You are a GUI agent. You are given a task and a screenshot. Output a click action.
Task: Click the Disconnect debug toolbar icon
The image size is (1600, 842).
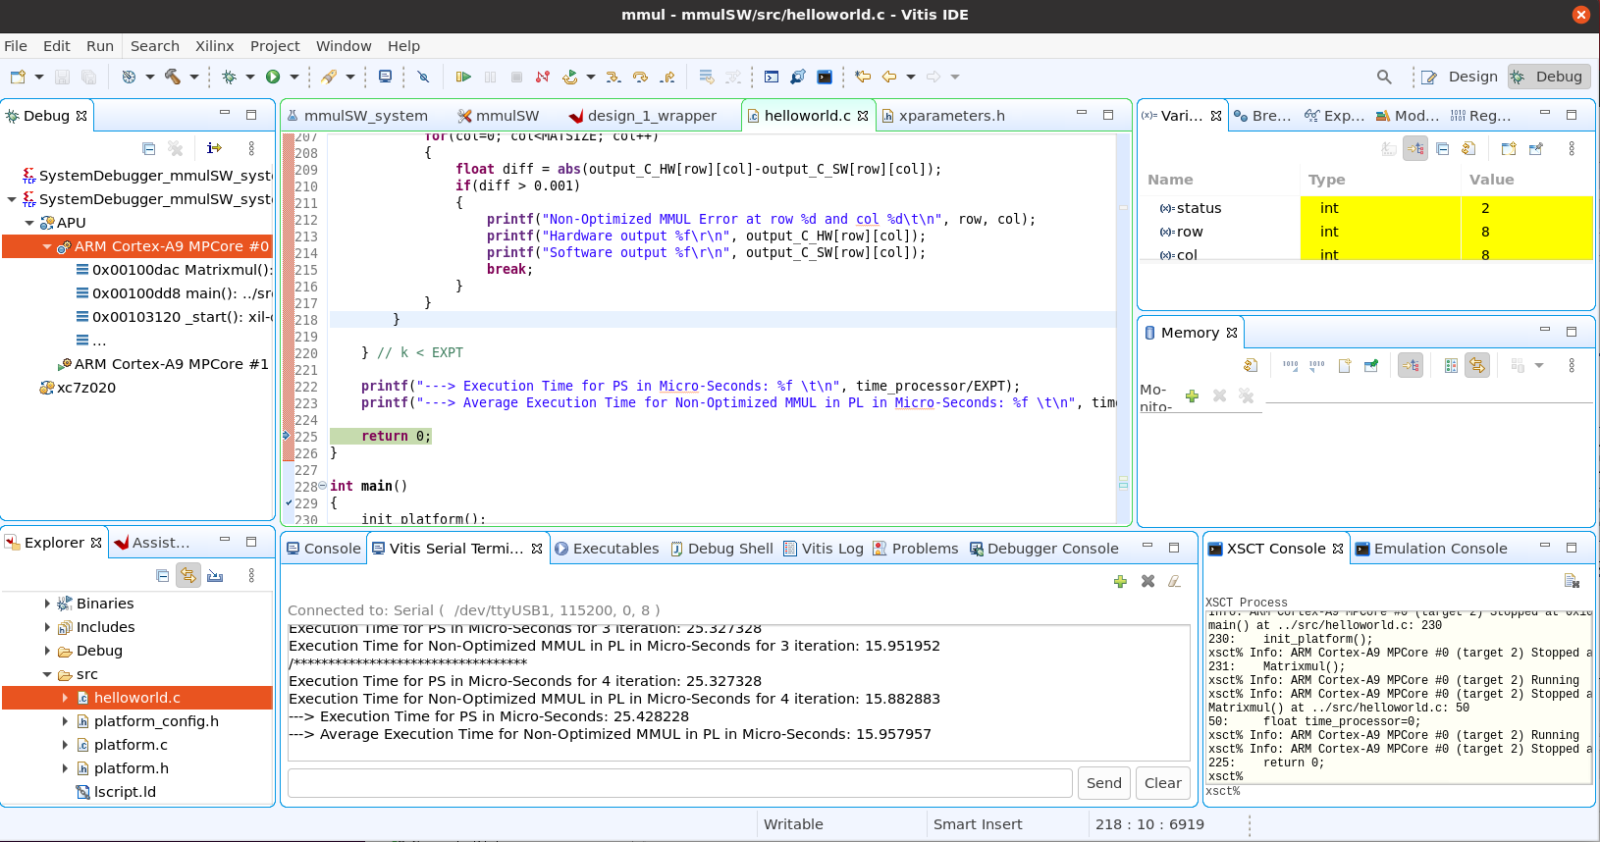[543, 77]
